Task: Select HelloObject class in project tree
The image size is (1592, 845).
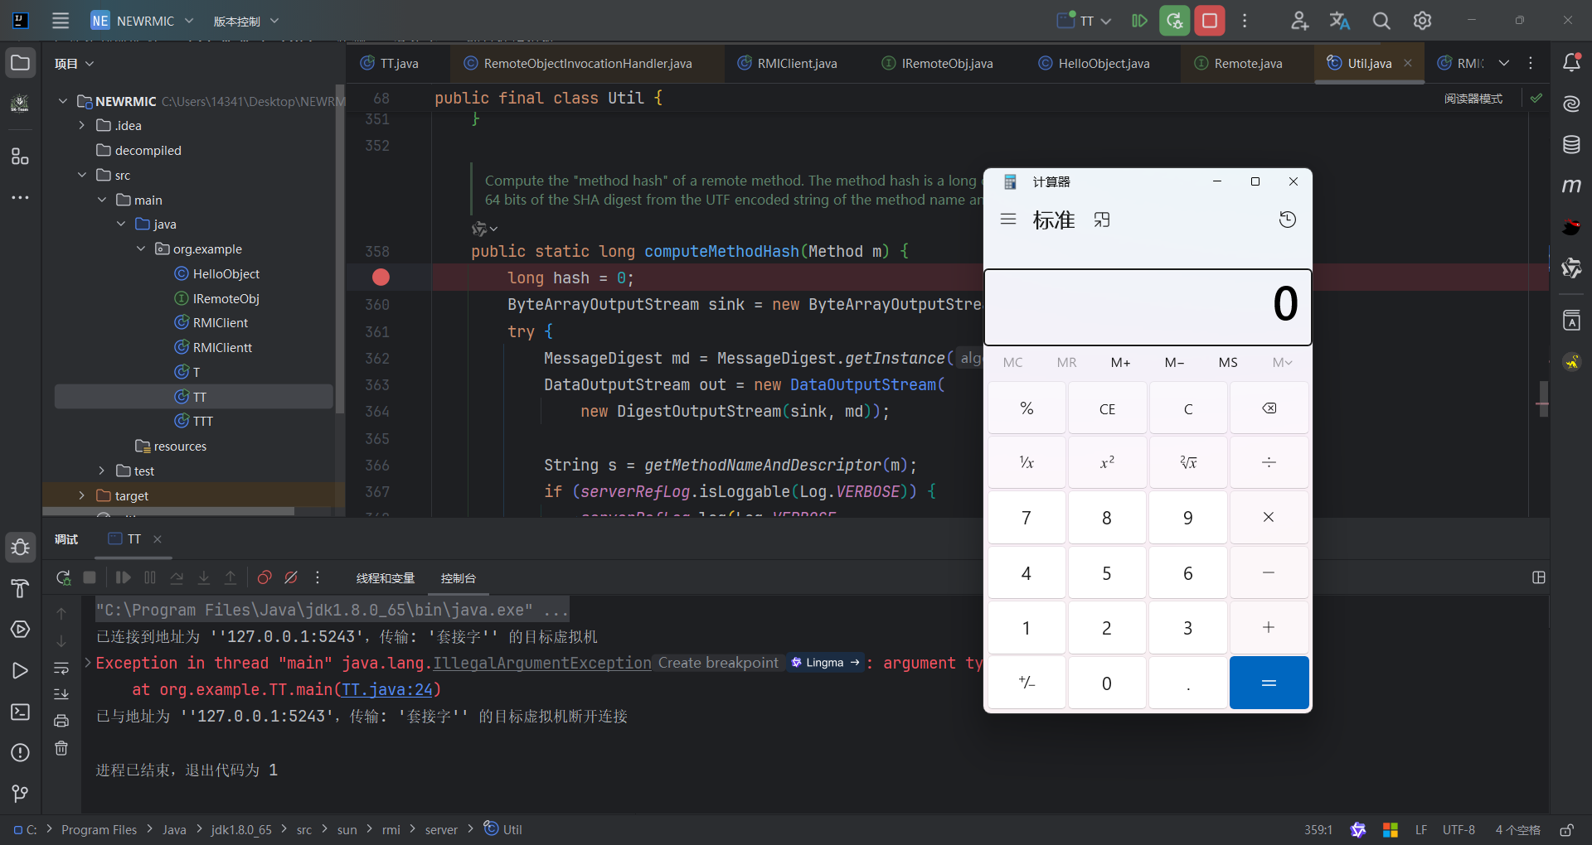Action: 217,273
